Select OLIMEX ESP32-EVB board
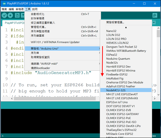The height and width of the screenshot is (138, 161). point(126,110)
